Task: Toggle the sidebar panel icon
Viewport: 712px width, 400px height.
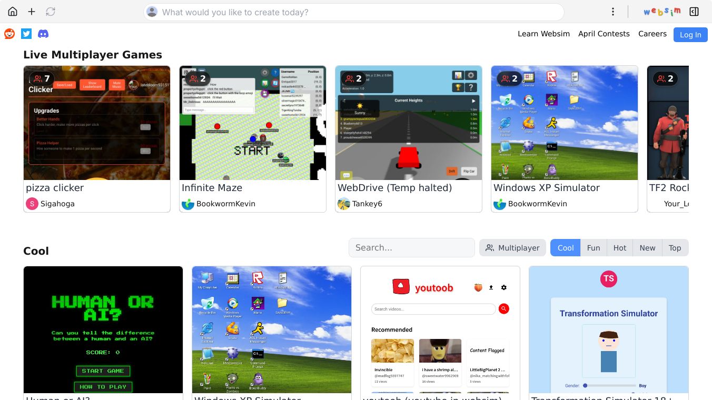Action: coord(694,12)
